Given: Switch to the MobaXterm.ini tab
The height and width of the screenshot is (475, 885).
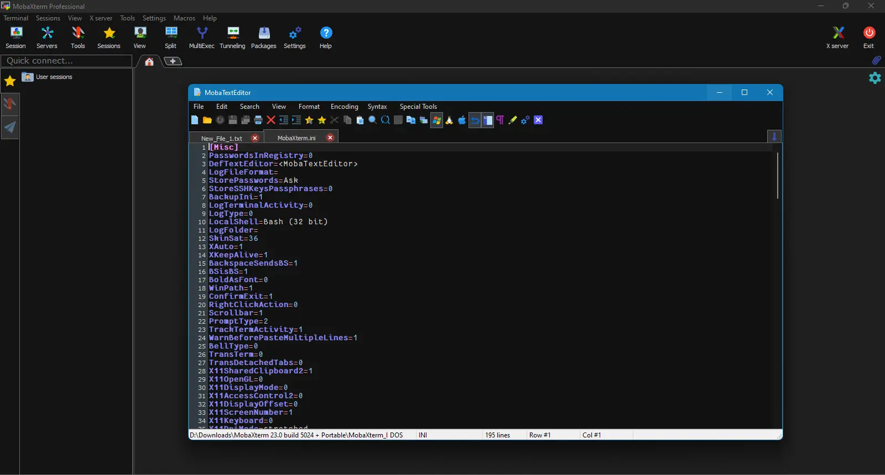Looking at the screenshot, I should (x=296, y=138).
